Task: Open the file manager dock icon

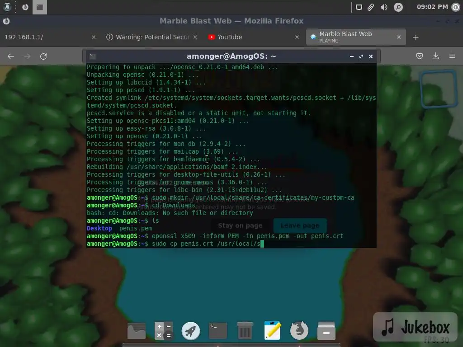Action: (x=137, y=330)
